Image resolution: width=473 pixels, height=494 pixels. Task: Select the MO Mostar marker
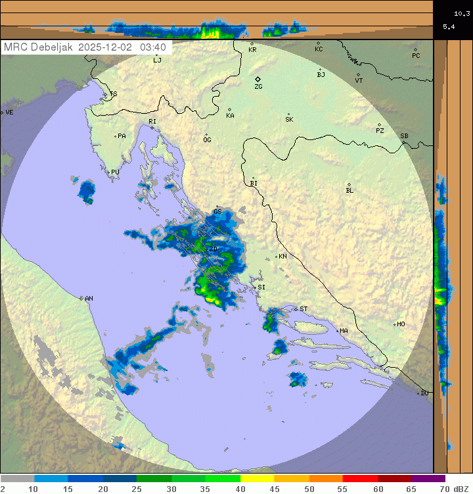(x=395, y=324)
